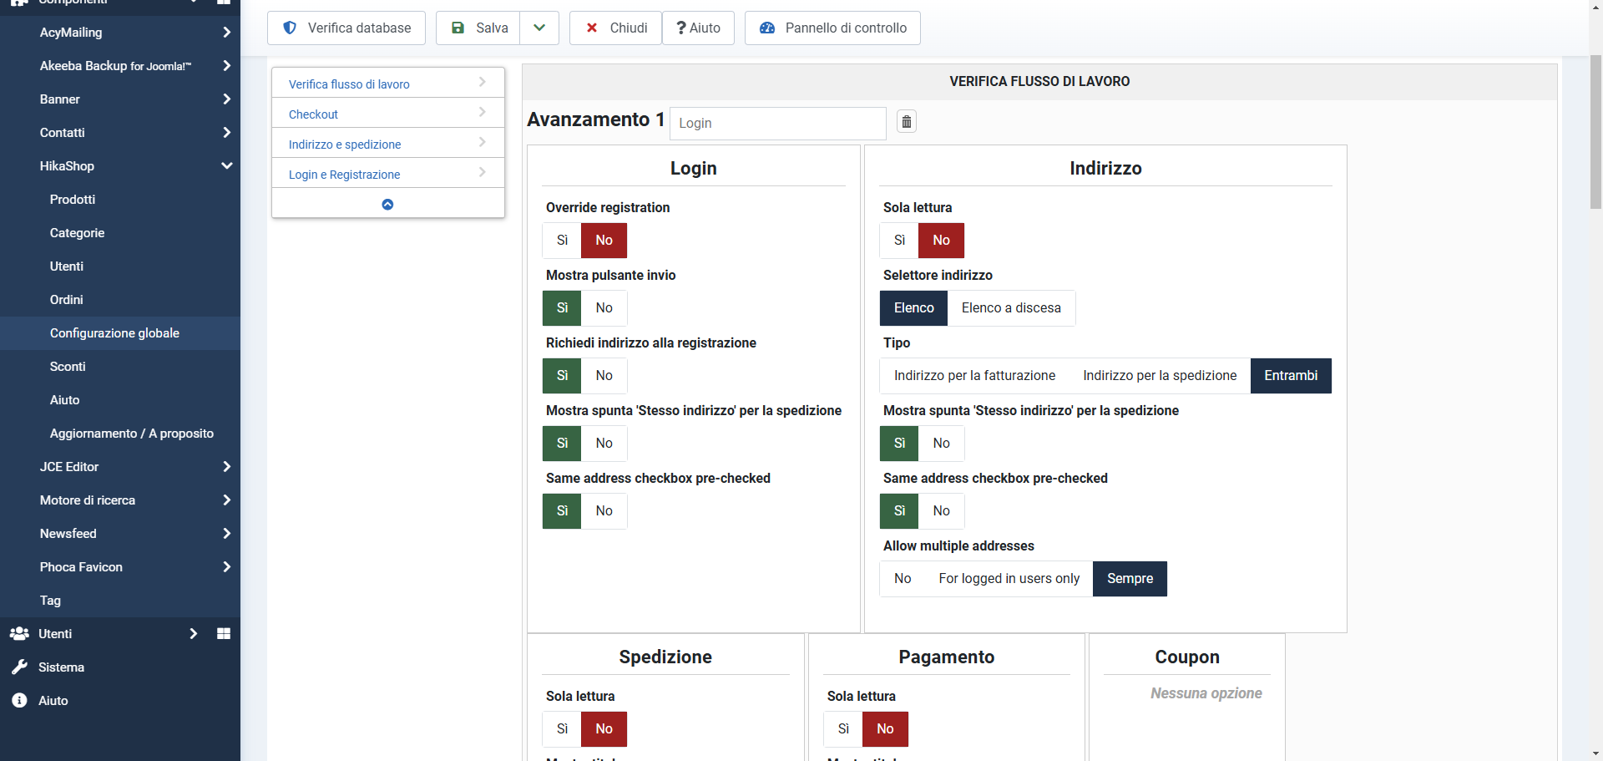Image resolution: width=1603 pixels, height=761 pixels.
Task: Expand the Akeeba Backup submenu
Action: (226, 66)
